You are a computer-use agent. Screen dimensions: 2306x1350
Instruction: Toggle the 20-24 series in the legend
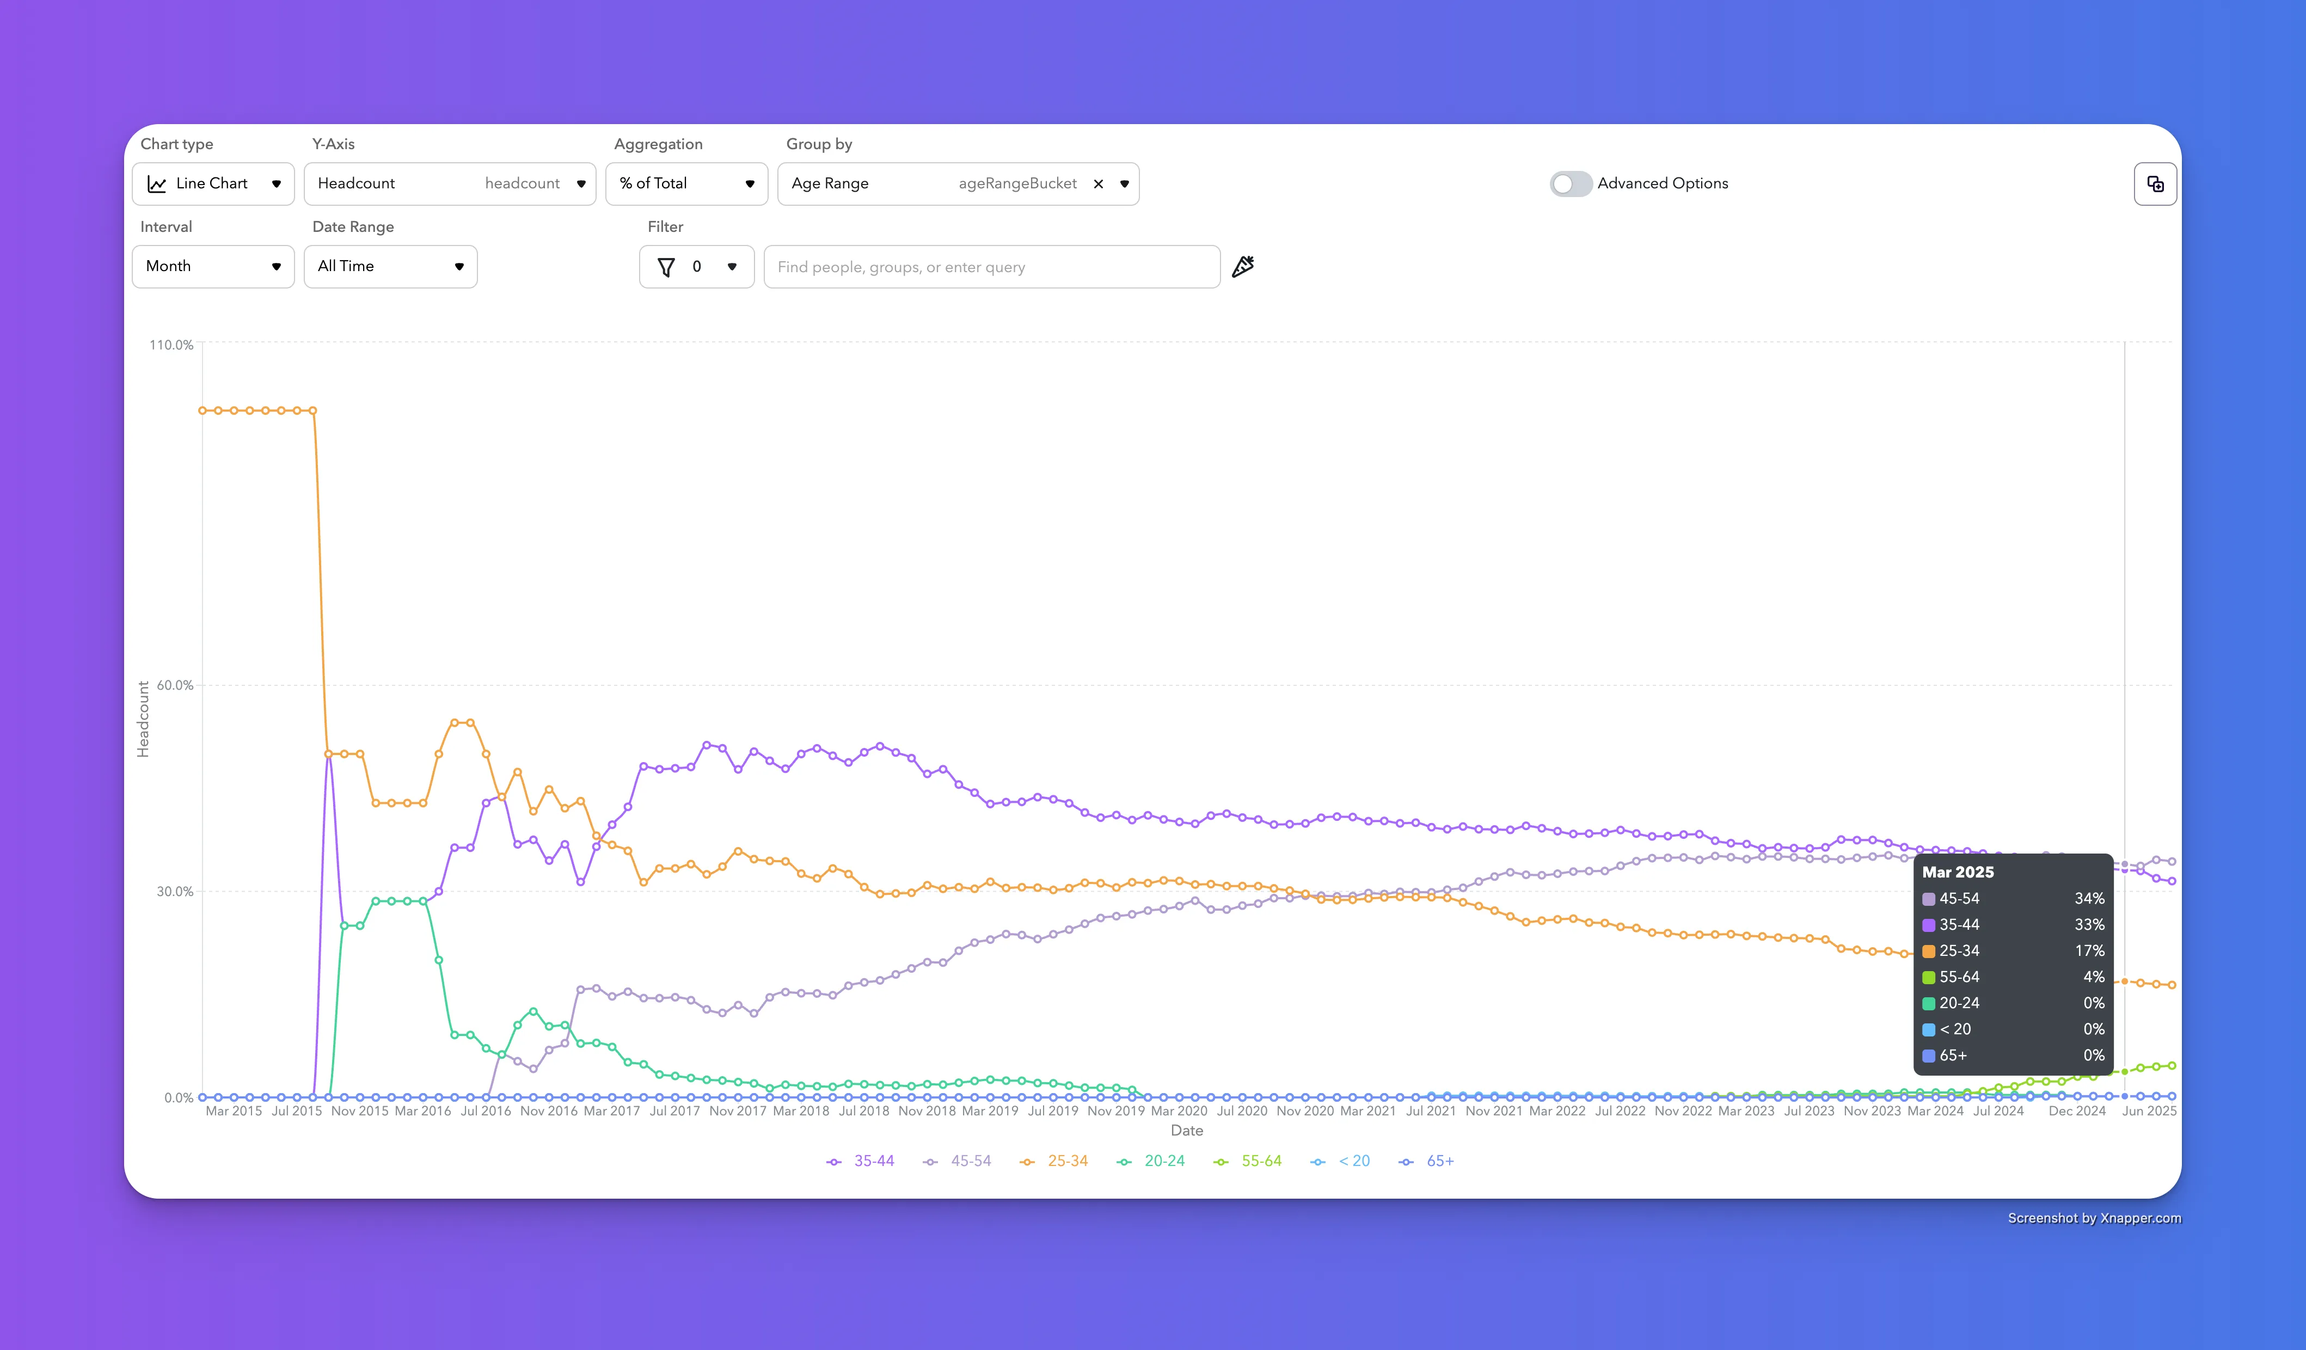click(1151, 1161)
